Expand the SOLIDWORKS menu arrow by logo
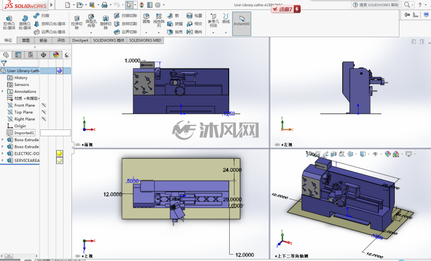Viewport: 431px width, 261px height. click(52, 5)
